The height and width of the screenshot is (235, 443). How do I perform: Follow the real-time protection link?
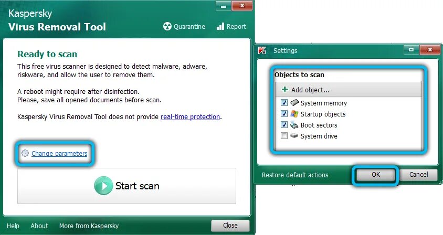click(x=190, y=116)
